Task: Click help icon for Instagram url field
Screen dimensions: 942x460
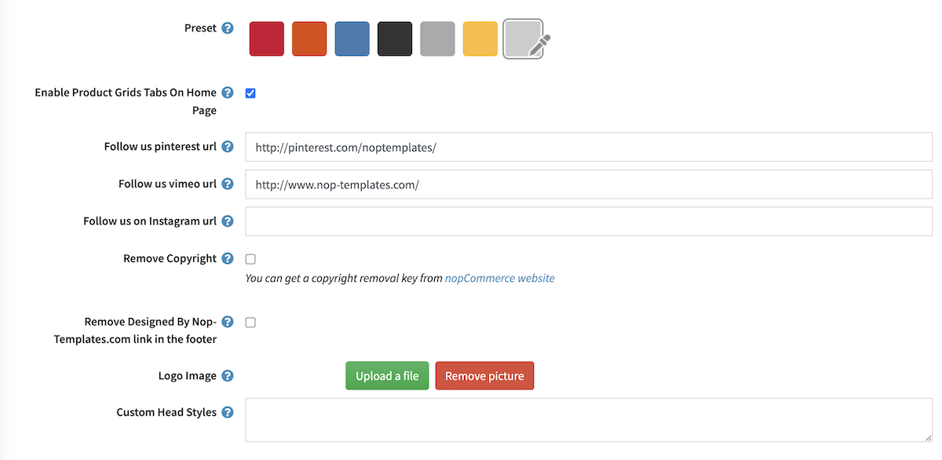Action: pyautogui.click(x=228, y=221)
